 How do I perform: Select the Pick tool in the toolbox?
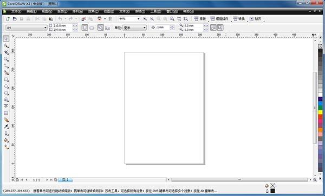click(6, 39)
